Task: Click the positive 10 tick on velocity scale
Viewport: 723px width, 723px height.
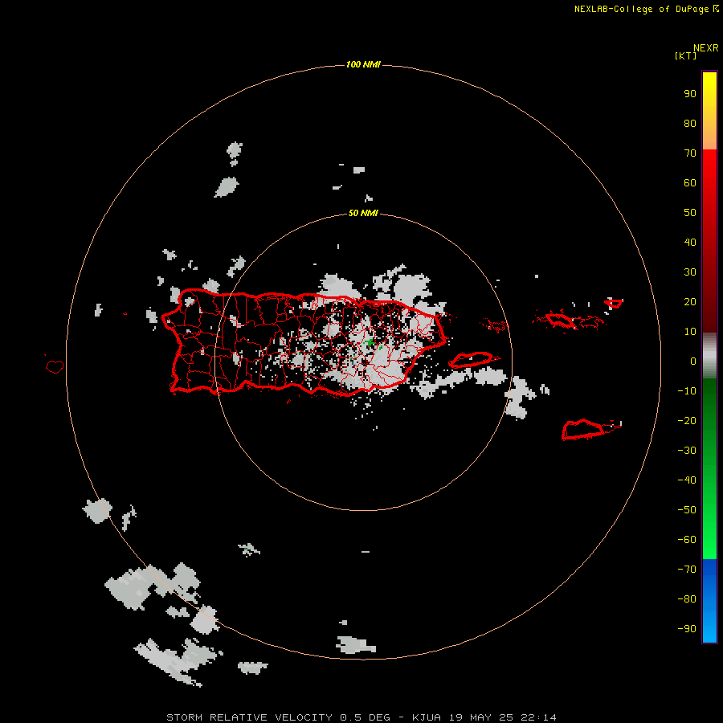Action: 690,332
